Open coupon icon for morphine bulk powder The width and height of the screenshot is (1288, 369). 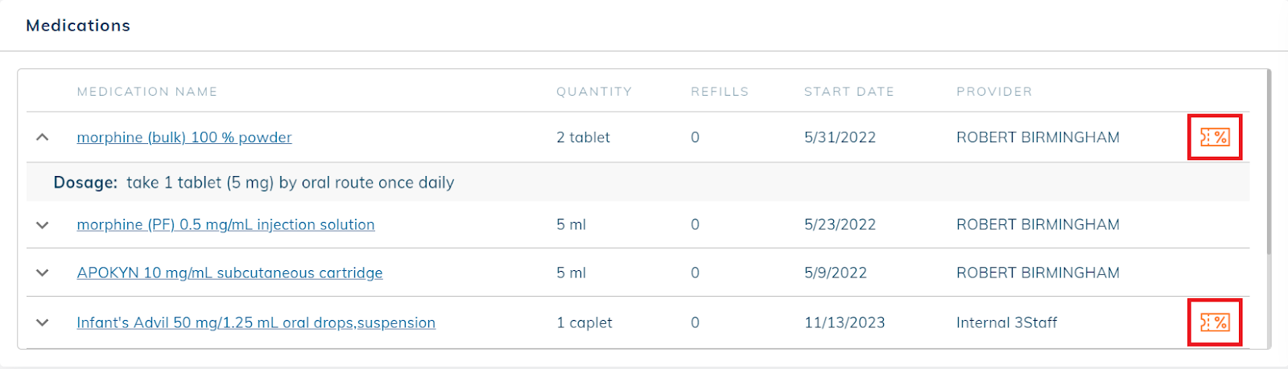pos(1215,137)
